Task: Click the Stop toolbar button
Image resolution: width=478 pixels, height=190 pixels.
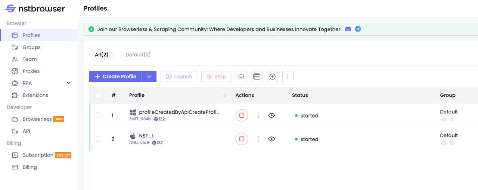Action: [216, 77]
